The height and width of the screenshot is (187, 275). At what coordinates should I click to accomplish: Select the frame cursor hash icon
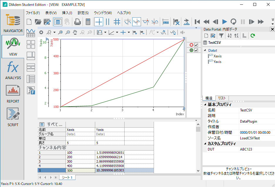117,22
